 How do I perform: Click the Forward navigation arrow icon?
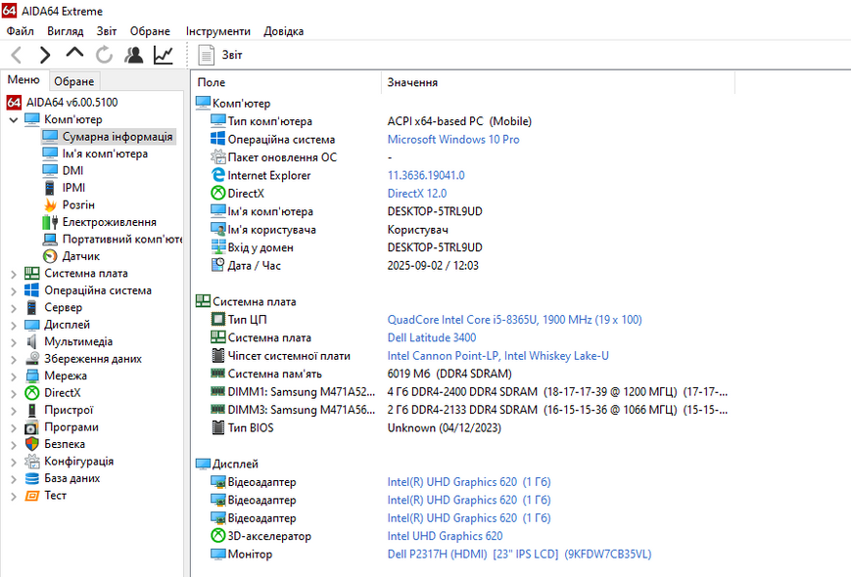coord(45,55)
